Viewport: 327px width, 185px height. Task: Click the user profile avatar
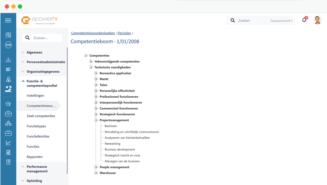point(317,20)
